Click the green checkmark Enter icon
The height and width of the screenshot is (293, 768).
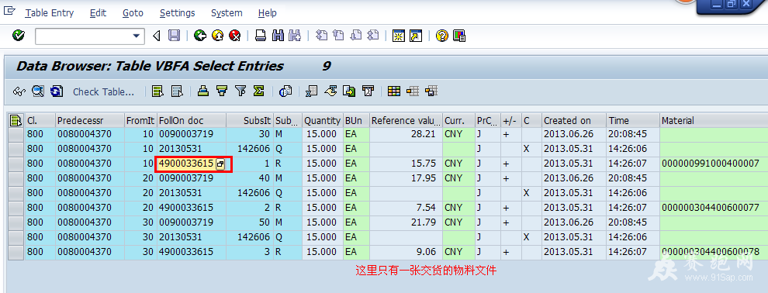(19, 36)
